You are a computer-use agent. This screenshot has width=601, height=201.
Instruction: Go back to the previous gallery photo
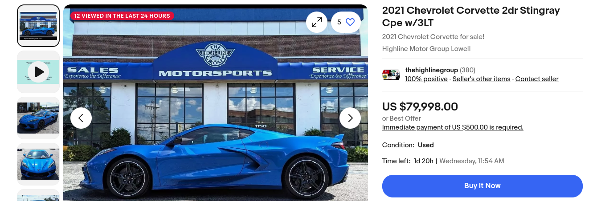81,118
